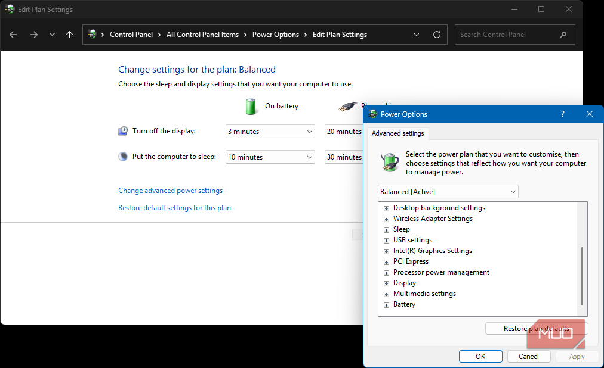This screenshot has width=604, height=368.
Task: Select Wireless Adapter Settings tree item
Action: point(433,219)
